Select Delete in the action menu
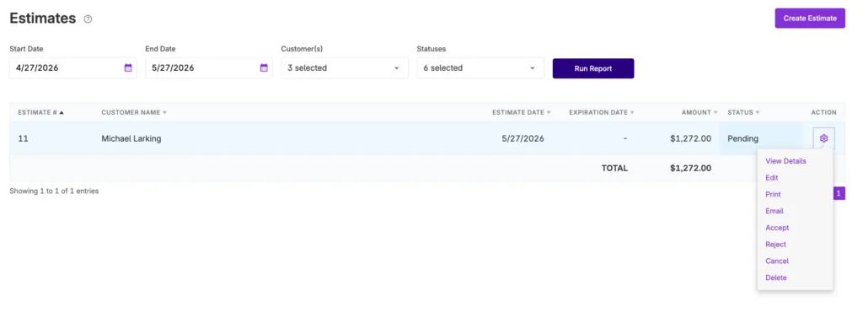This screenshot has height=323, width=863. [x=776, y=277]
